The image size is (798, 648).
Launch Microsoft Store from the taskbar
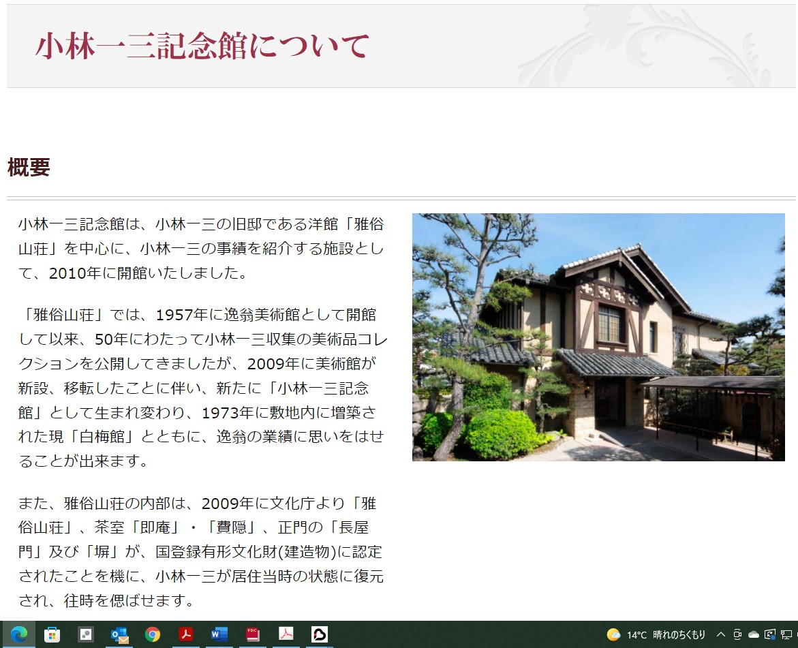[x=52, y=635]
